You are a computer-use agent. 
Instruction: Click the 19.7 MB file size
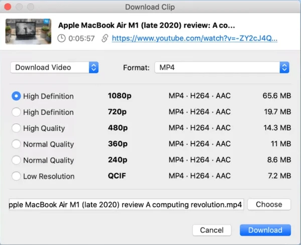[277, 112]
